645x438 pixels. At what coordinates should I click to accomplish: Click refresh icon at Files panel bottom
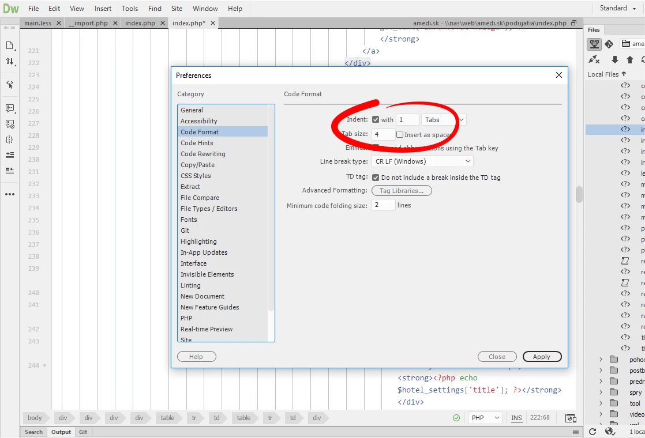click(592, 431)
